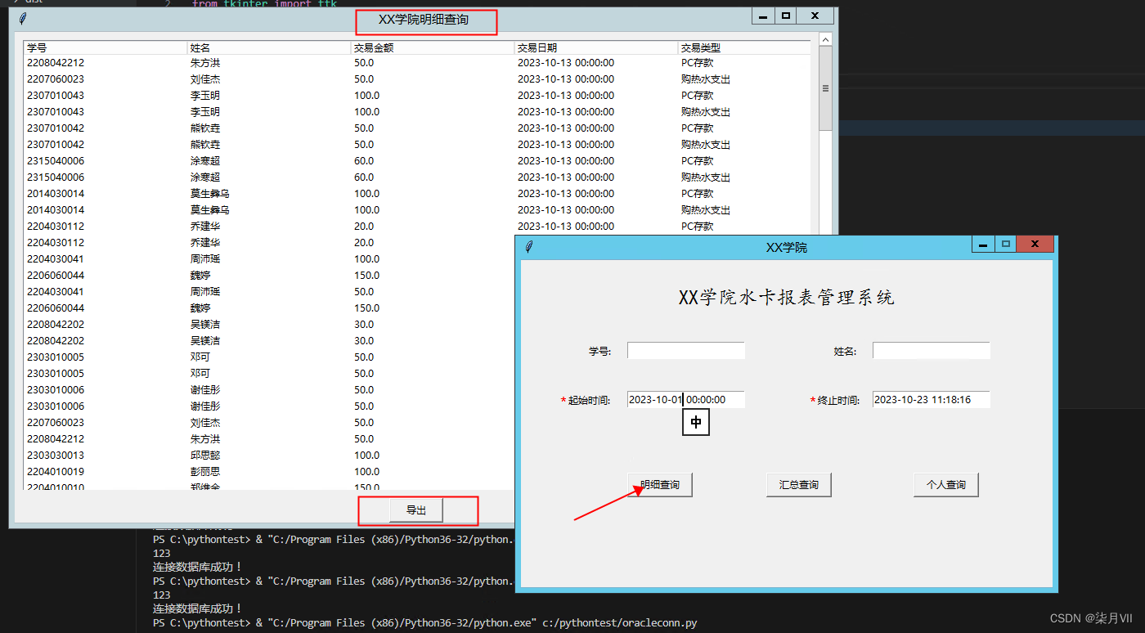Select 购热水支出 in the 2307010043 row

[706, 111]
